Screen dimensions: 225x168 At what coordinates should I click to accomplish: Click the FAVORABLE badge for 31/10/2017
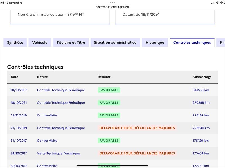(x=109, y=141)
